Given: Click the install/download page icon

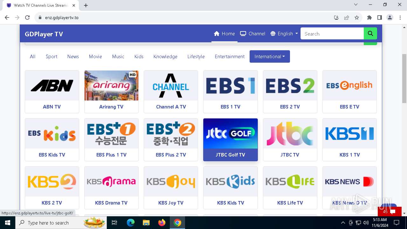Looking at the screenshot, I should [x=336, y=17].
